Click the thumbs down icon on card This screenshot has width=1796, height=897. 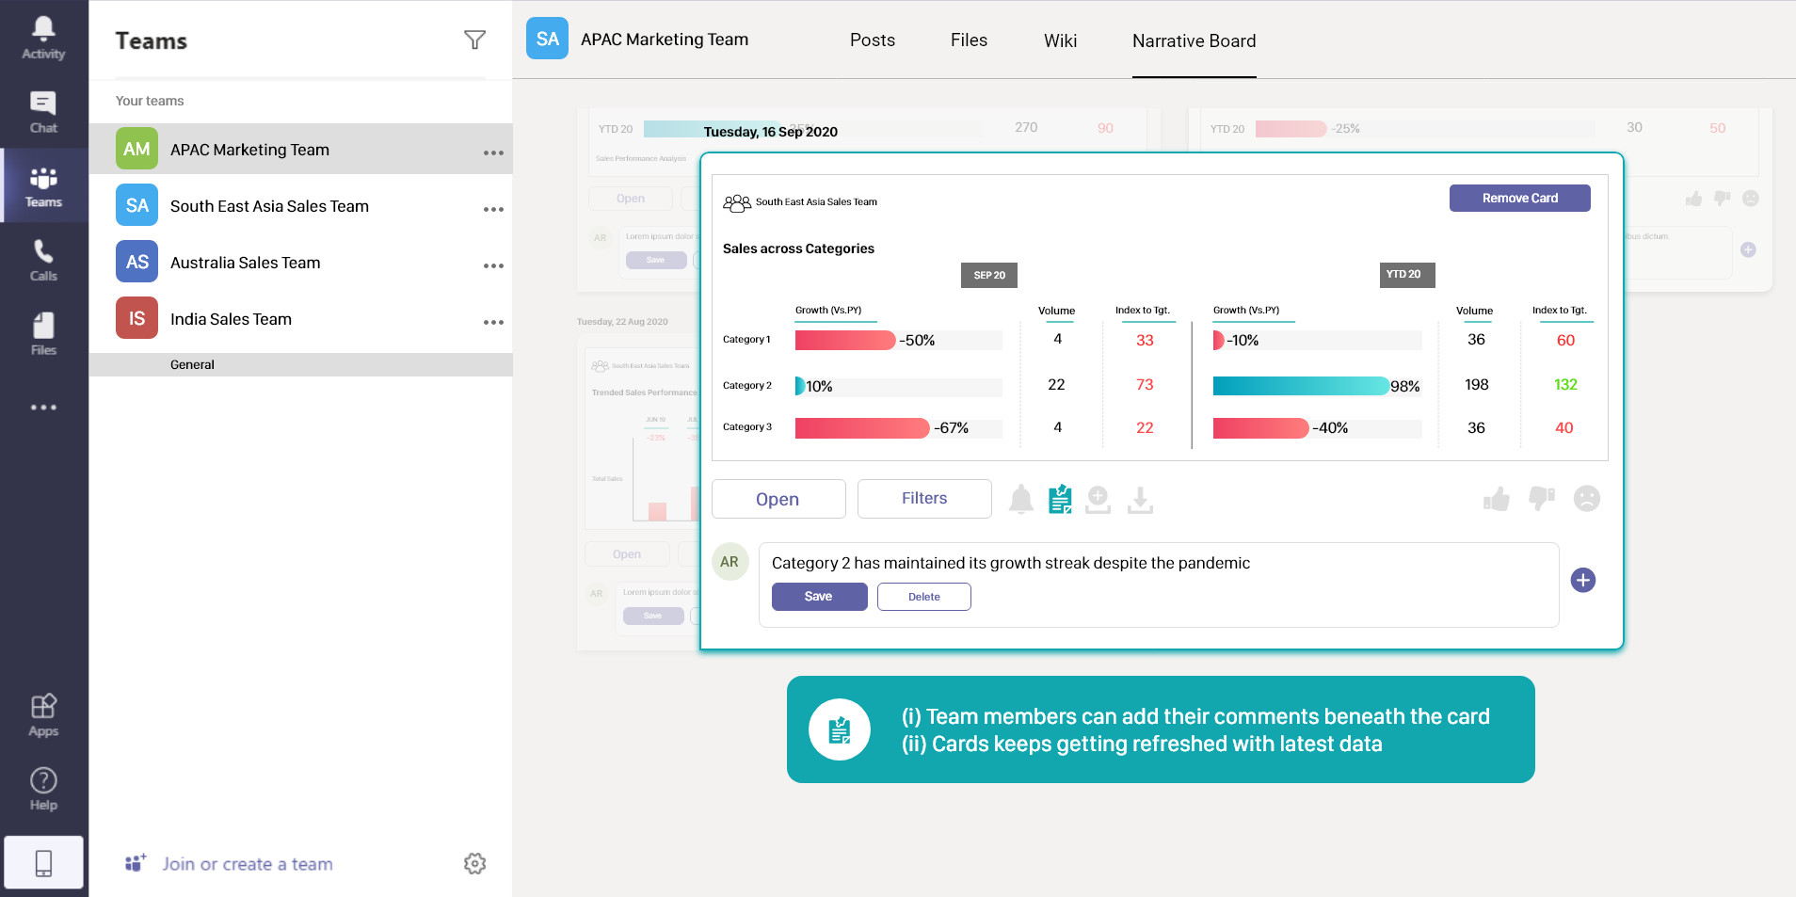pyautogui.click(x=1542, y=499)
